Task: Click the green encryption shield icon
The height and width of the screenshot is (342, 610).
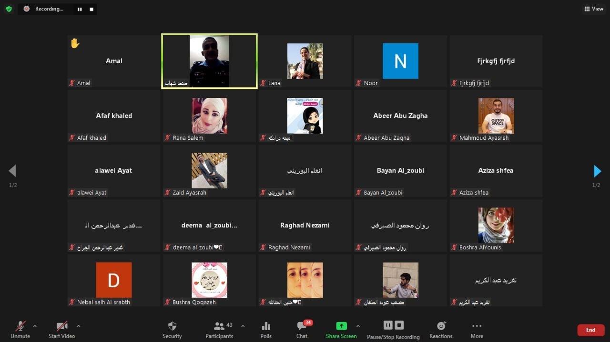Action: point(9,9)
